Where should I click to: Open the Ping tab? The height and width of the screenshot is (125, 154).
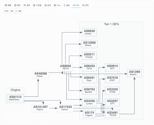click(57, 5)
